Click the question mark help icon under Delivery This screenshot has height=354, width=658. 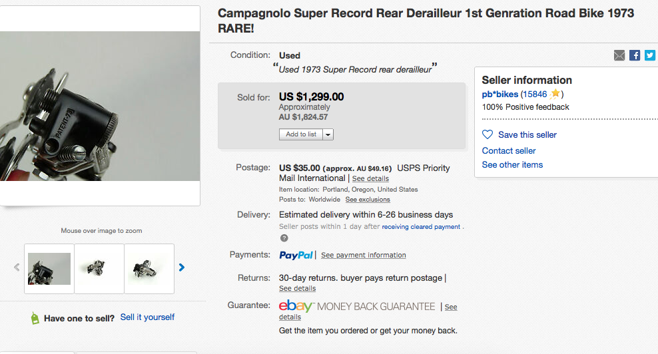coord(284,238)
